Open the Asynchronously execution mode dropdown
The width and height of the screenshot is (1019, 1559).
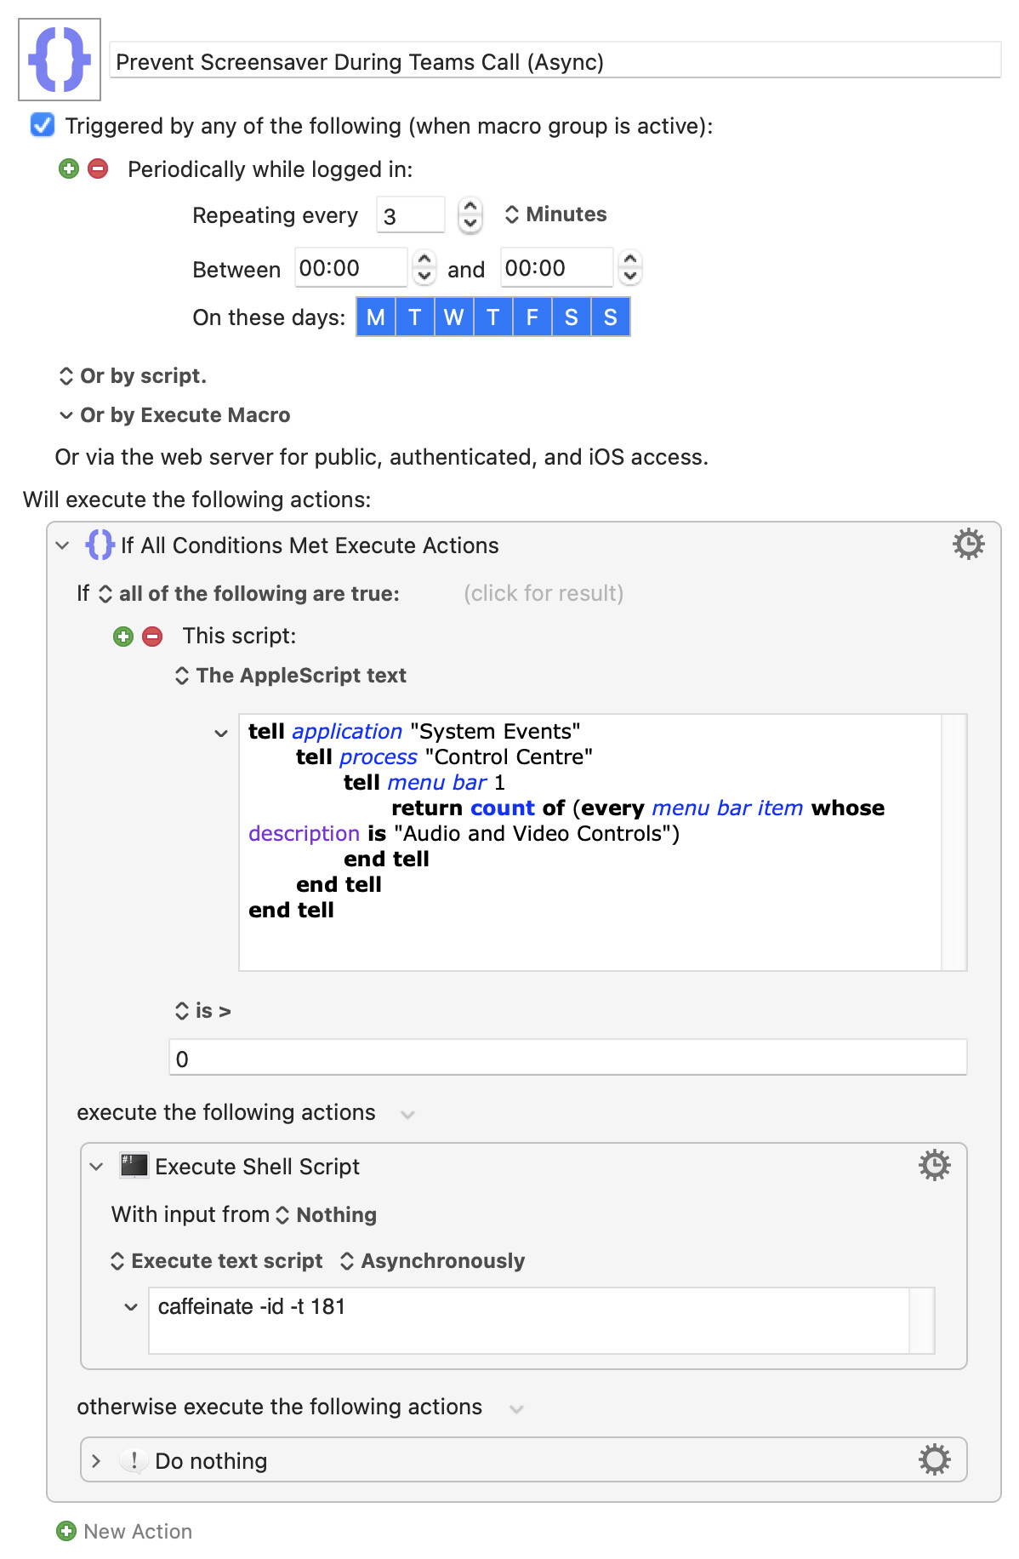click(432, 1260)
